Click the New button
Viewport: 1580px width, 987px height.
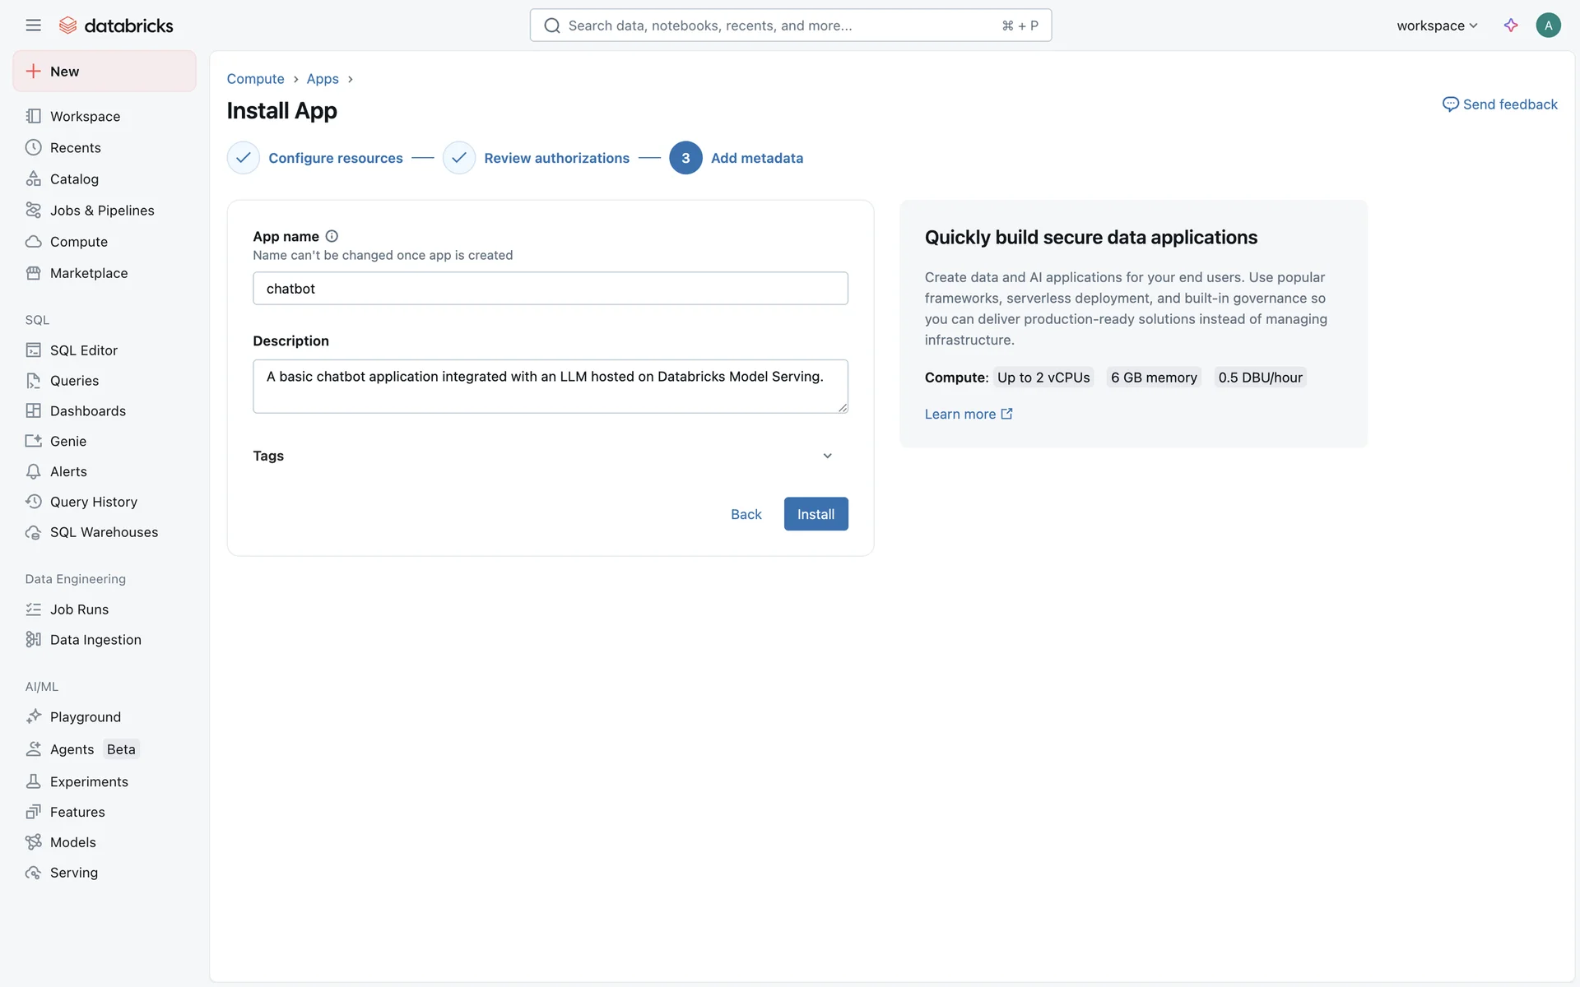point(105,72)
